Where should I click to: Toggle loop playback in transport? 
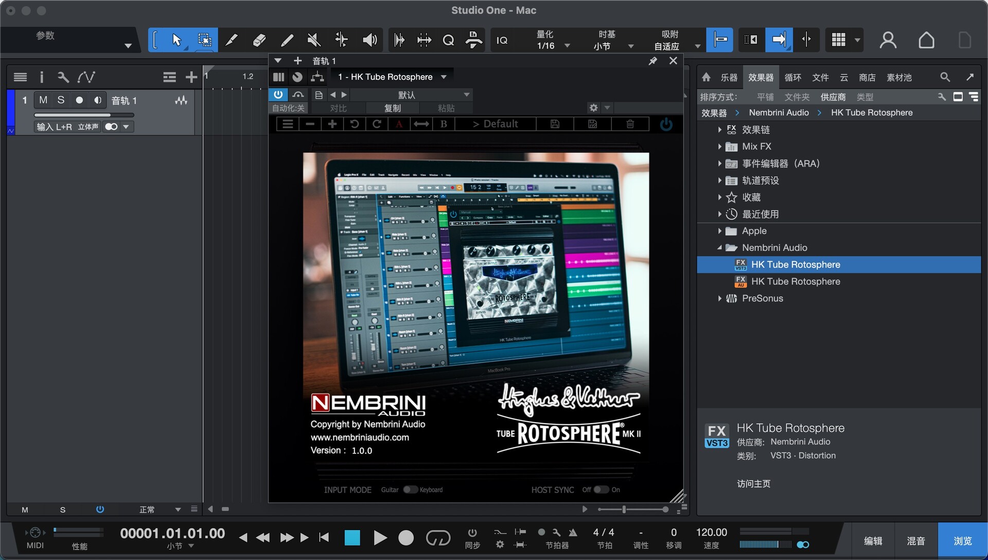pyautogui.click(x=438, y=538)
